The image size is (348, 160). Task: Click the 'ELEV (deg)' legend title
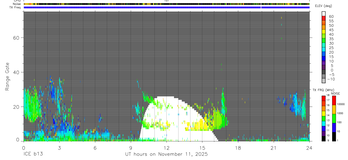coord(324,6)
